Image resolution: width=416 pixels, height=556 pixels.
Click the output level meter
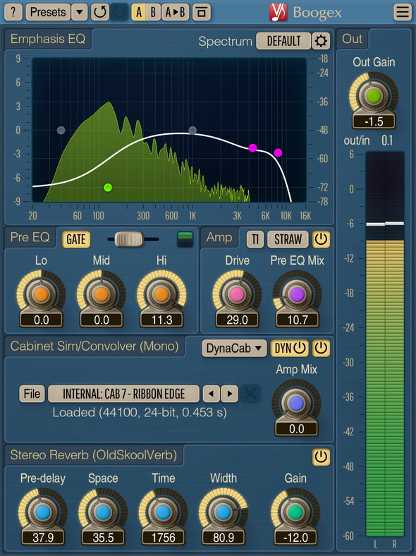[x=385, y=344]
